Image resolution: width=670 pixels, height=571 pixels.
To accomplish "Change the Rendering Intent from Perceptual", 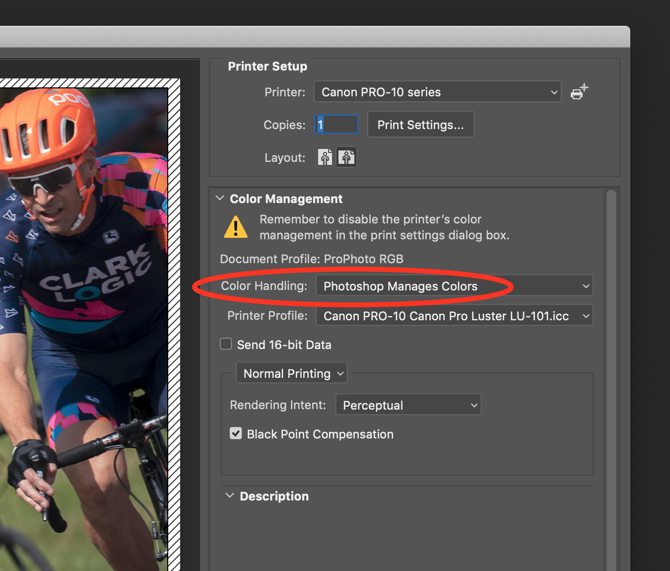I will (408, 405).
